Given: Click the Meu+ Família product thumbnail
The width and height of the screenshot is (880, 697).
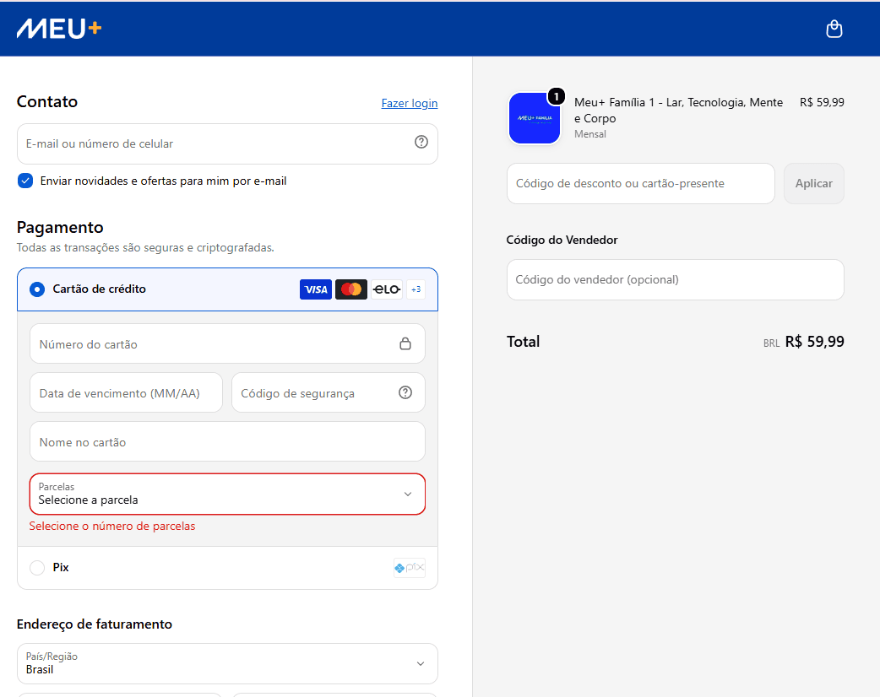Looking at the screenshot, I should click(x=535, y=118).
